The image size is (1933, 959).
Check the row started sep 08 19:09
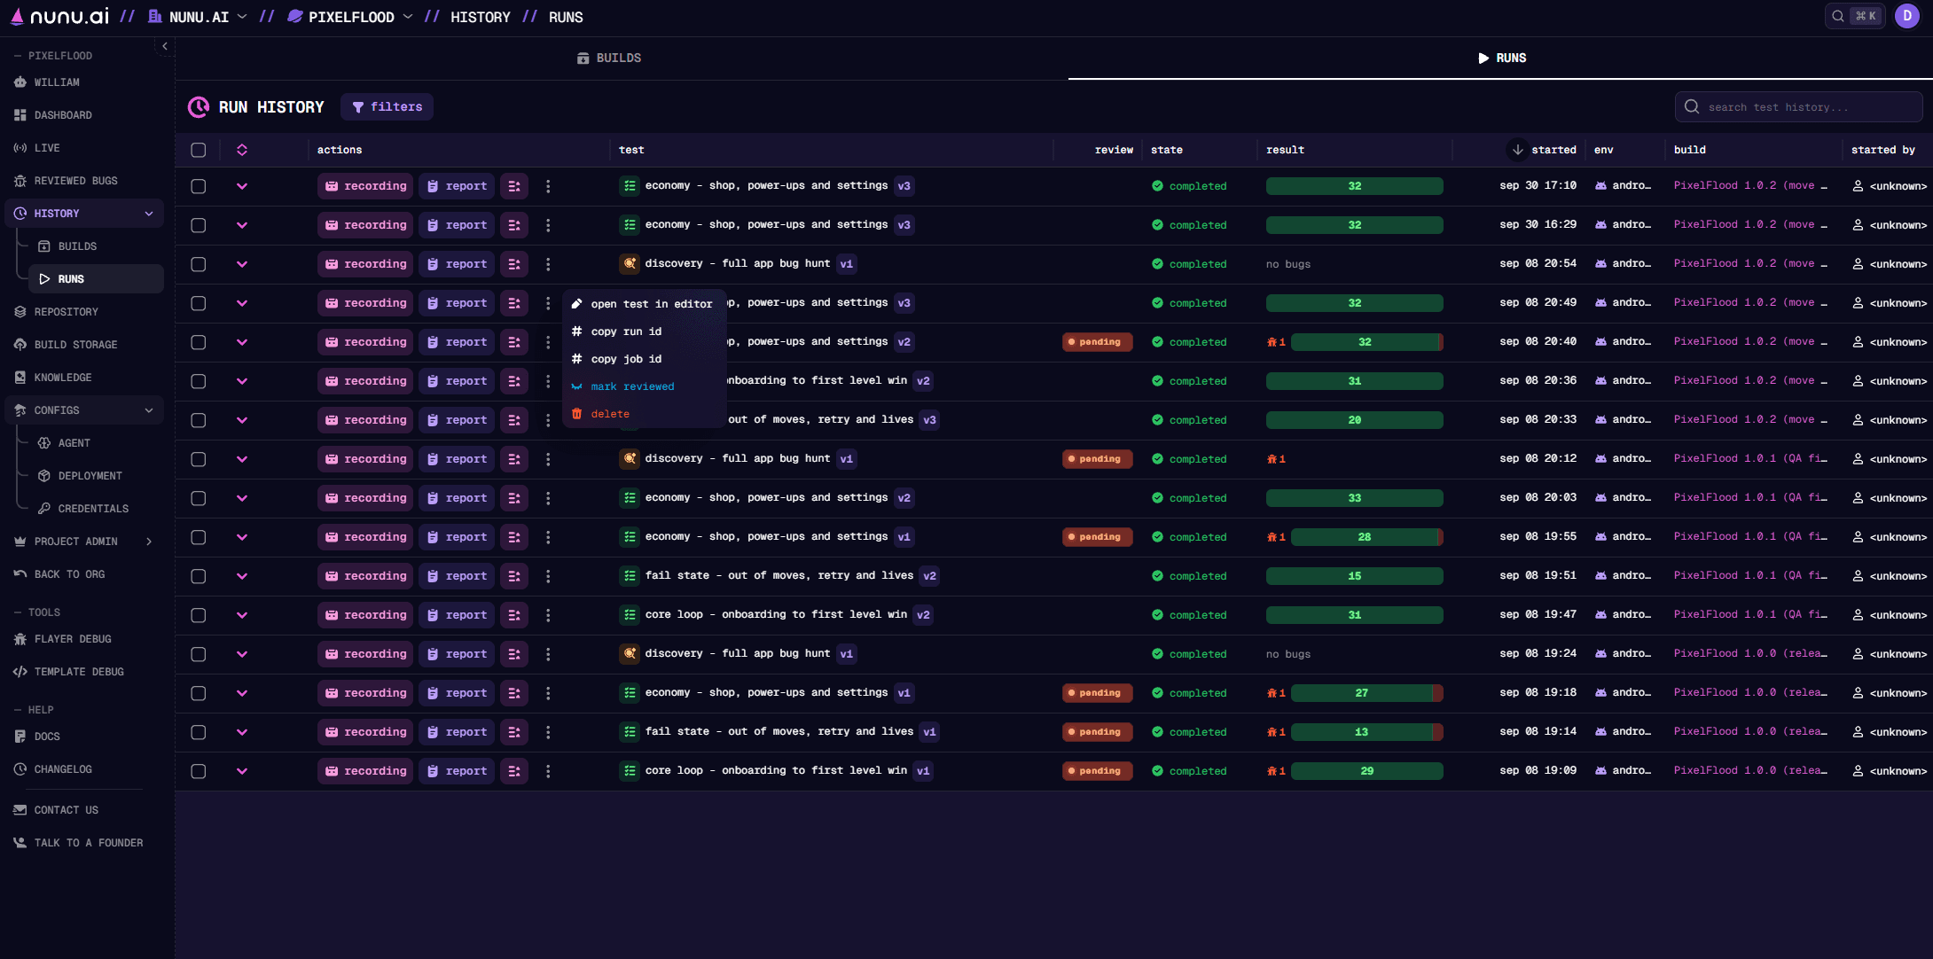click(199, 771)
